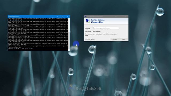Screen dimensions: 171x96
Task: Expand Show Options in Remote Desktop
Action: coord(90,39)
